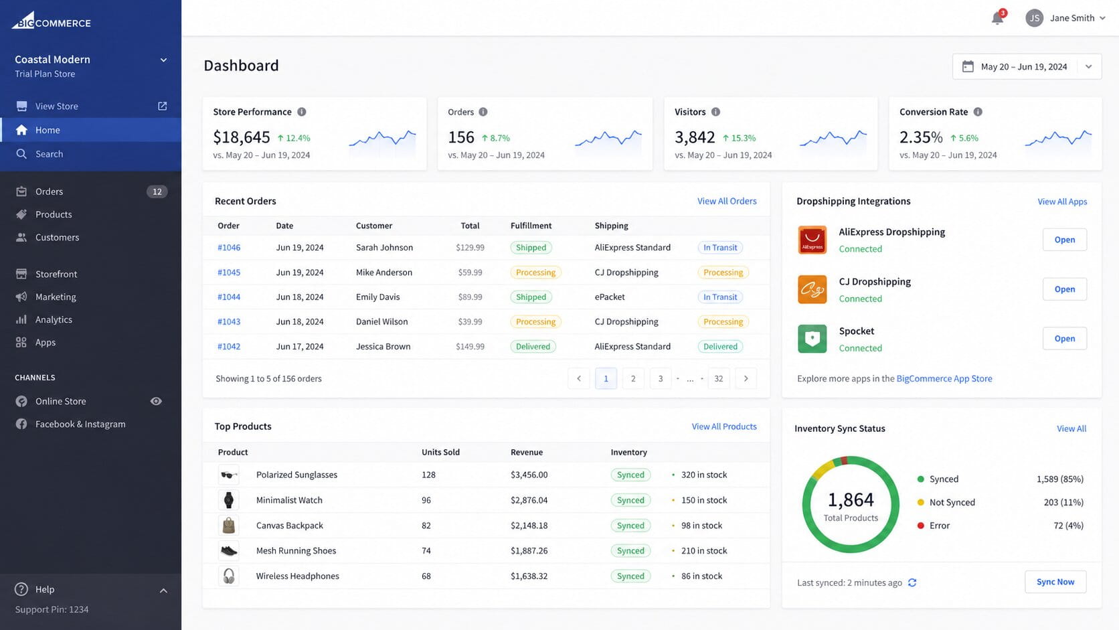Open Products in the sidebar

tap(90, 214)
